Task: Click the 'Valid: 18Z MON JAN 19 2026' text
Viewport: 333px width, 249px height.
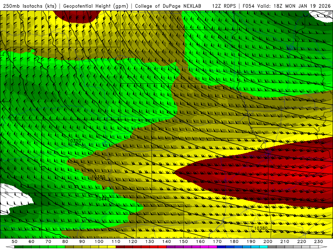Action: [x=294, y=6]
